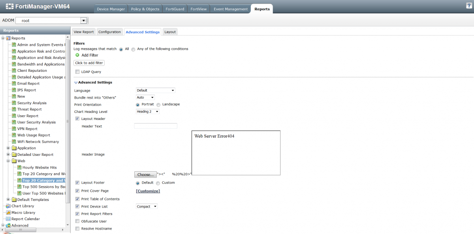Image resolution: width=474 pixels, height=234 pixels.
Task: Collapse the Advanced Settings section triangle
Action: pos(76,83)
